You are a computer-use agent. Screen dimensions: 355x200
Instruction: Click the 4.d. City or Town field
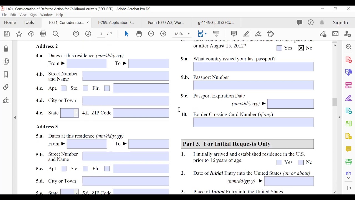point(125,101)
